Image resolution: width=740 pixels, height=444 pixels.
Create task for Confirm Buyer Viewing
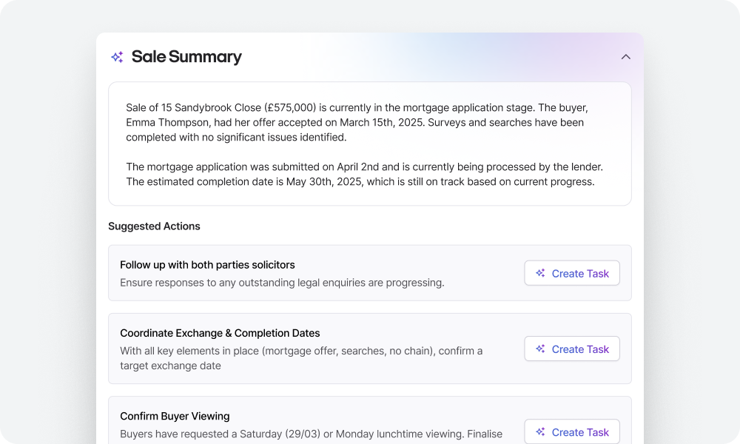[572, 431]
